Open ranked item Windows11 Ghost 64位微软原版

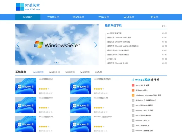148,95
